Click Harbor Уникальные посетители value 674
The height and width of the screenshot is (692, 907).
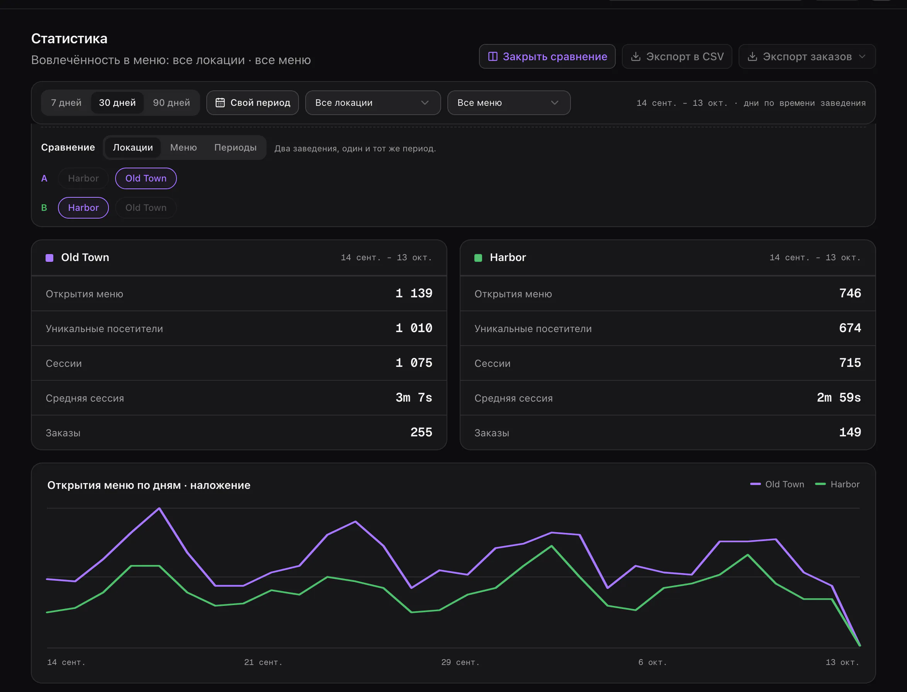850,328
